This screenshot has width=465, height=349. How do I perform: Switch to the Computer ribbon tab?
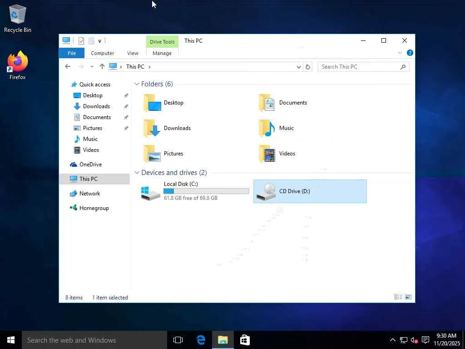tap(102, 53)
